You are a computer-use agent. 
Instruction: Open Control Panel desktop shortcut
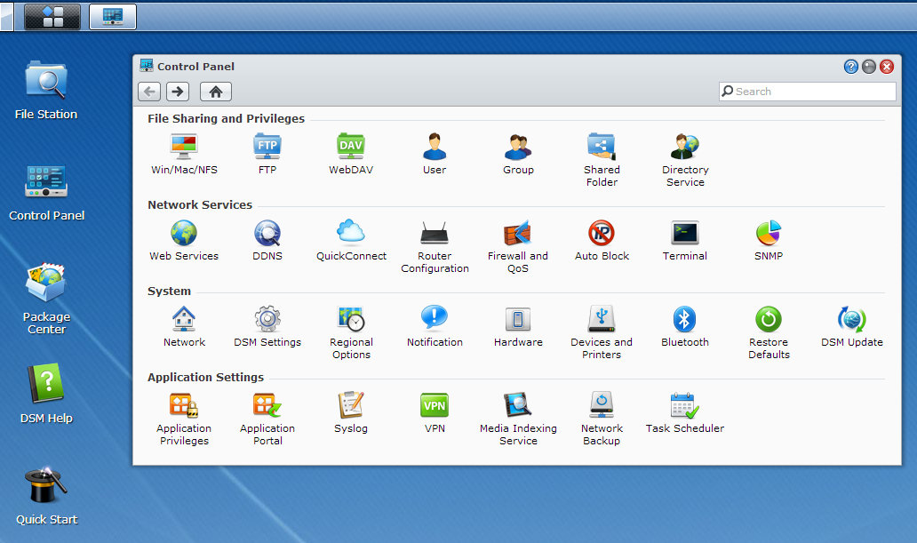[x=46, y=192]
